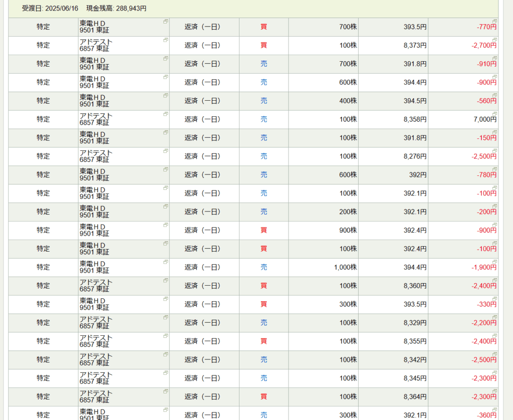This screenshot has width=513, height=420.
Task: Open detail icon above the -2,200円 loss
Action: coord(494,317)
